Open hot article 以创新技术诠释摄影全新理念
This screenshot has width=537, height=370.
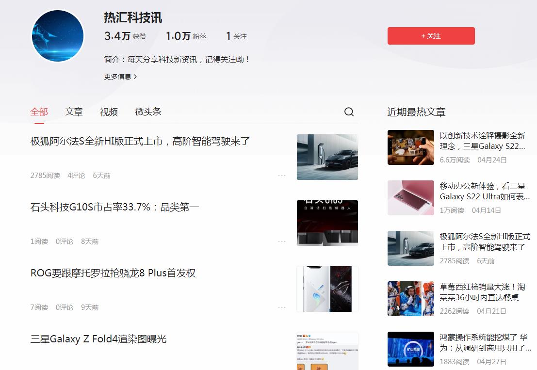[482, 141]
